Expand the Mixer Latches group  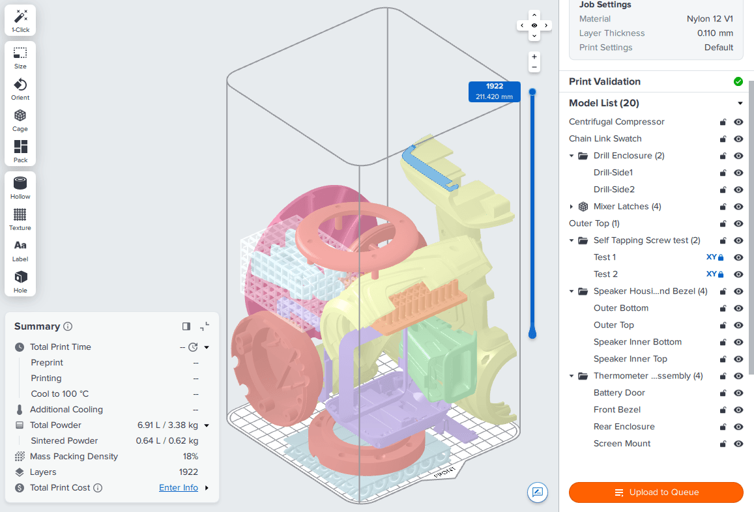point(572,206)
